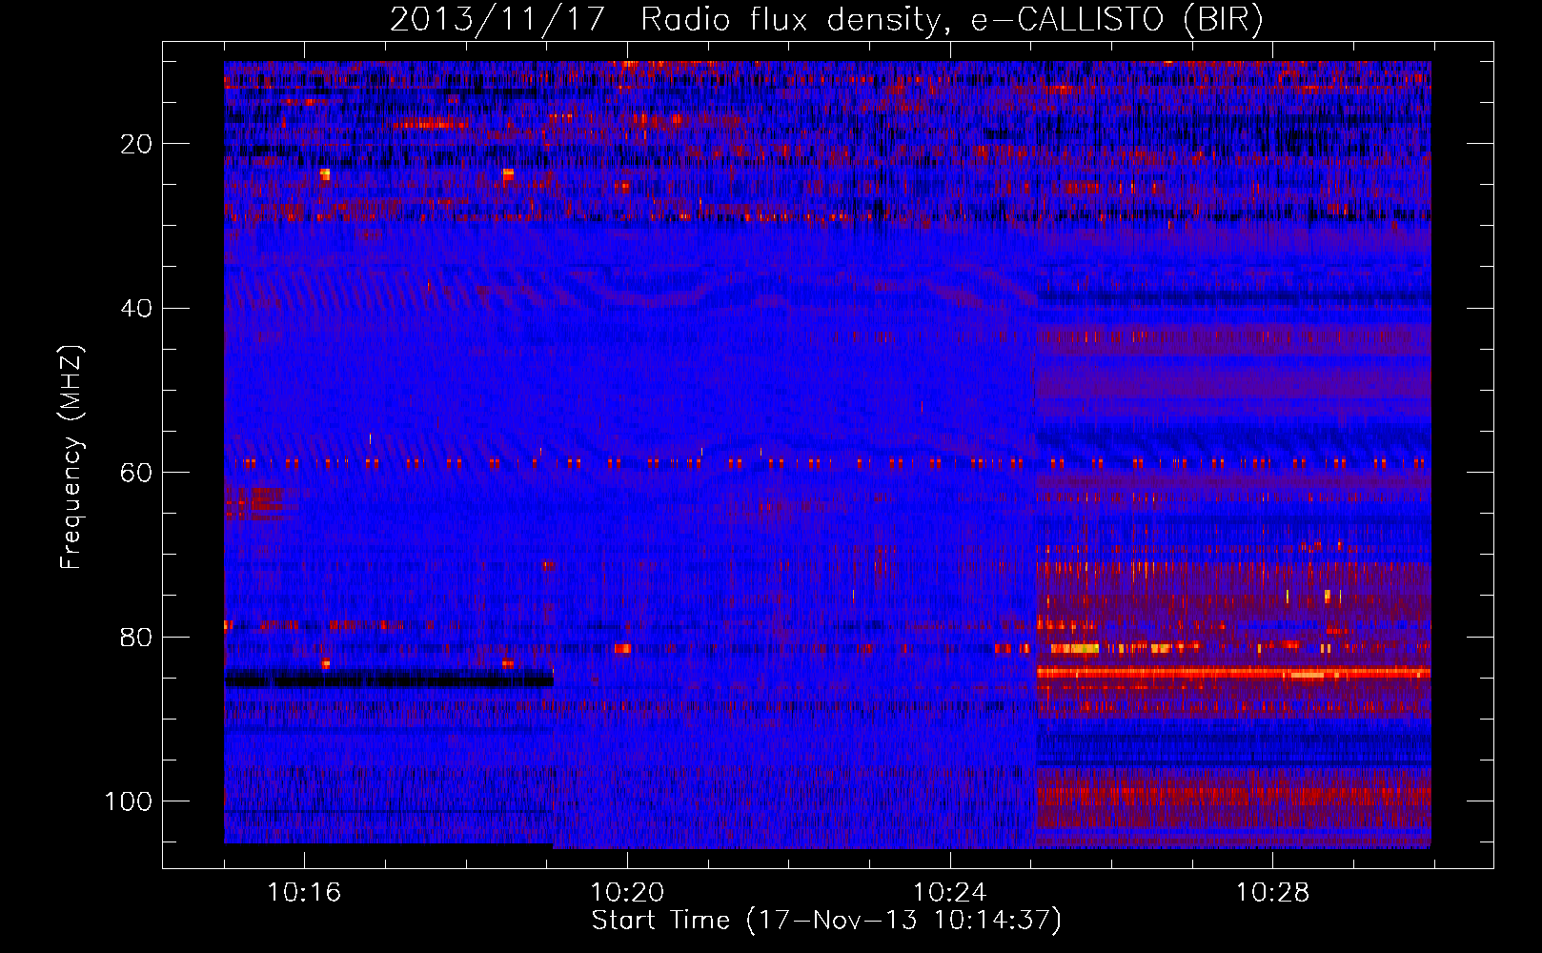1542x953 pixels.
Task: Click the 10:28 time tick label
Action: (x=1272, y=893)
